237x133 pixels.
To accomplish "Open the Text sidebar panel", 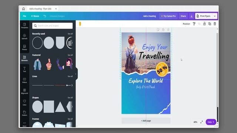I will pos(24,69).
